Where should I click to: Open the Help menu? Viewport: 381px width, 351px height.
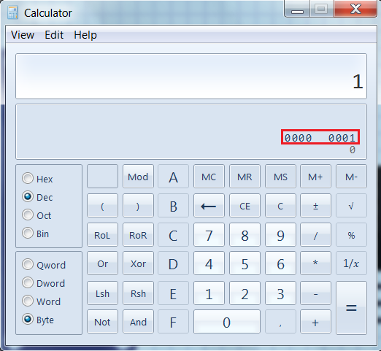click(85, 35)
